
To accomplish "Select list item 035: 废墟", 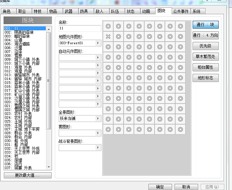I will [25, 160].
